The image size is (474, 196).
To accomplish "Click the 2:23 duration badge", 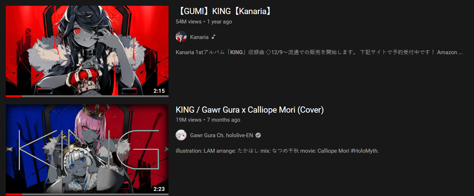I will pos(159,189).
